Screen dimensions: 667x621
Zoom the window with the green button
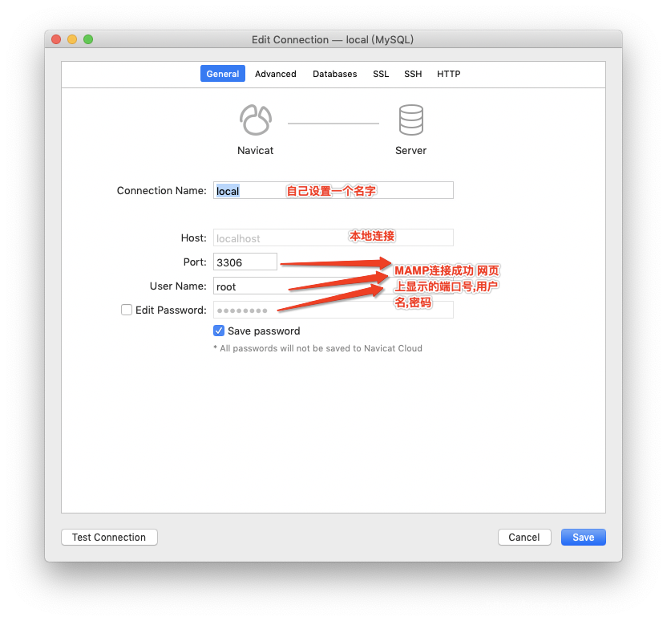pyautogui.click(x=88, y=39)
